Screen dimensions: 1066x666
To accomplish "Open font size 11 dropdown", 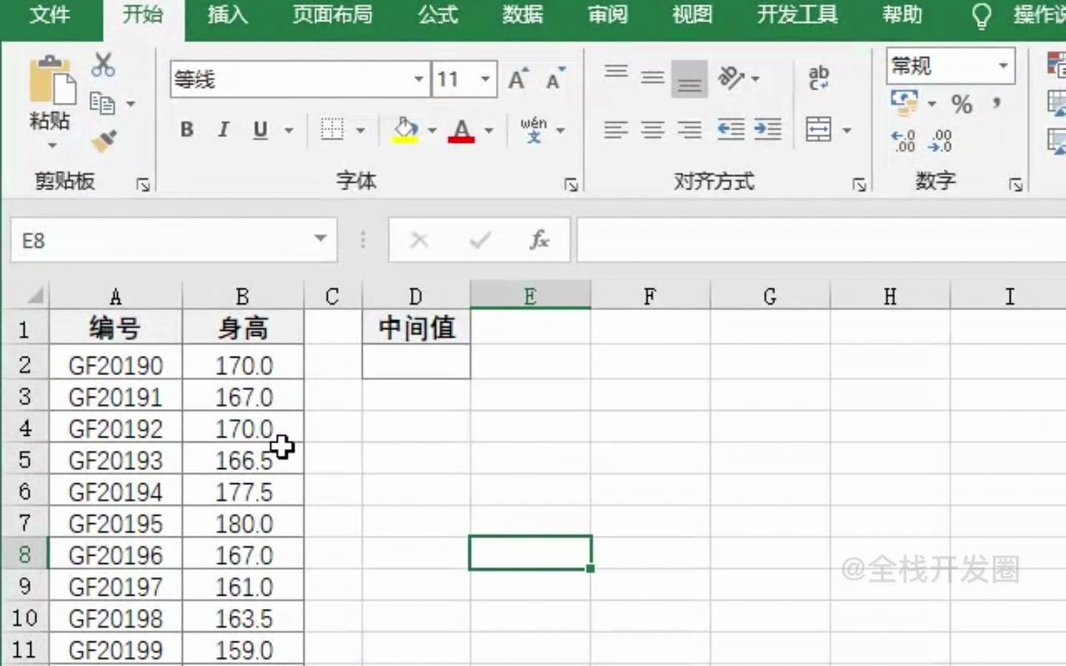I will pos(486,79).
